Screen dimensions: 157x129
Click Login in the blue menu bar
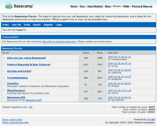[59, 25]
